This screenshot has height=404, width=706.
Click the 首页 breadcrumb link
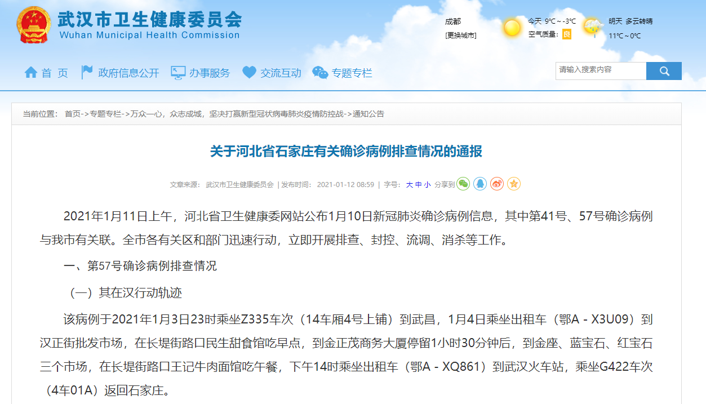(73, 114)
